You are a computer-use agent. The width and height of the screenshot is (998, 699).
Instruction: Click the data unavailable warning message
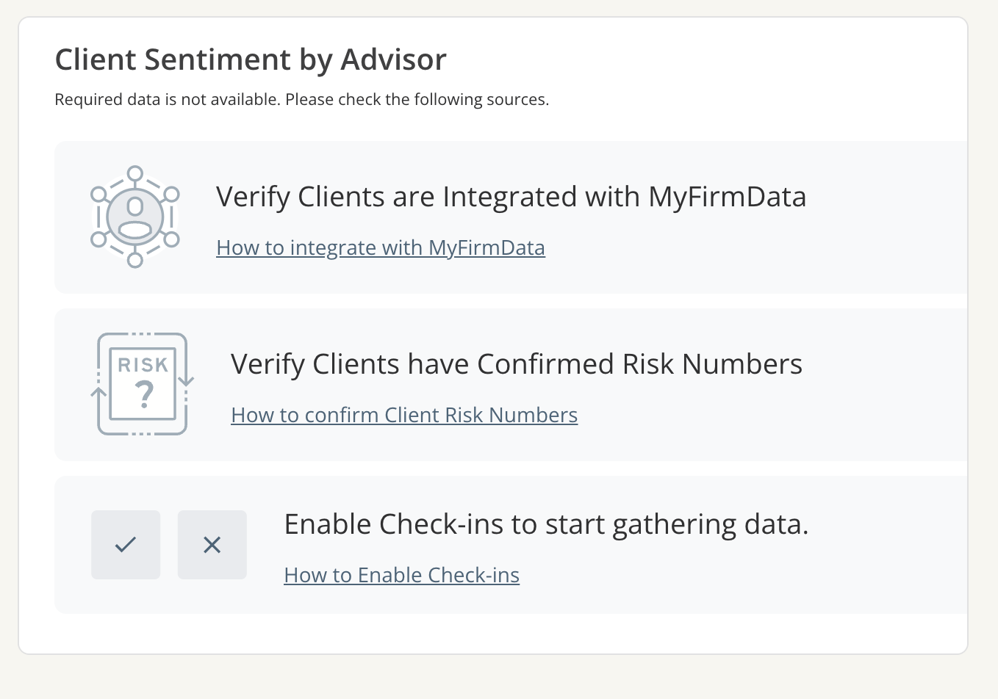(302, 99)
